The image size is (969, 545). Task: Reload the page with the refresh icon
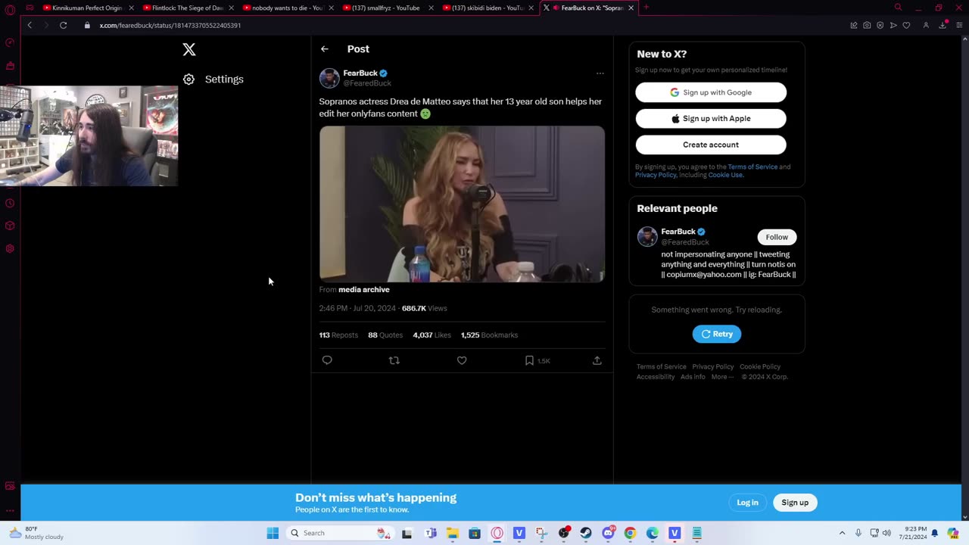point(64,25)
